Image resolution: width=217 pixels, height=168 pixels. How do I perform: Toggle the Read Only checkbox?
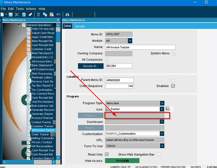107,154
